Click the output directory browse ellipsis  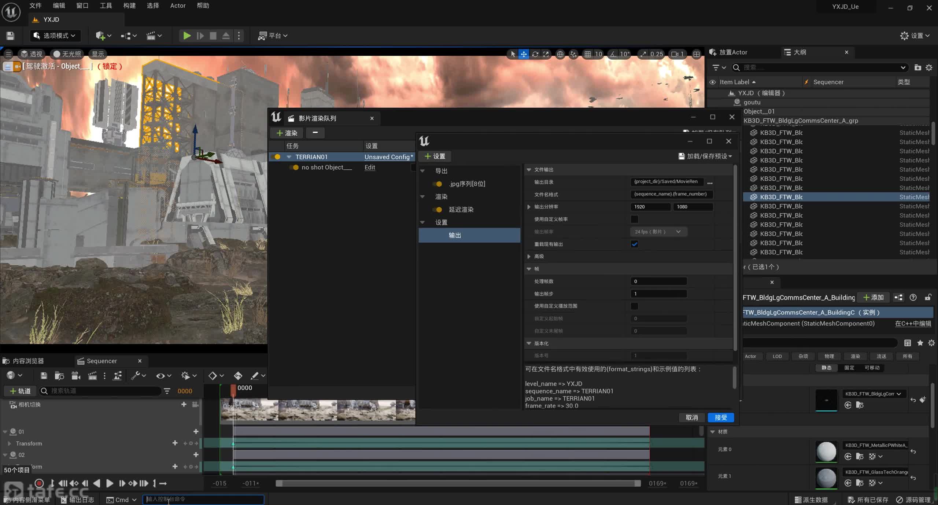(x=710, y=183)
